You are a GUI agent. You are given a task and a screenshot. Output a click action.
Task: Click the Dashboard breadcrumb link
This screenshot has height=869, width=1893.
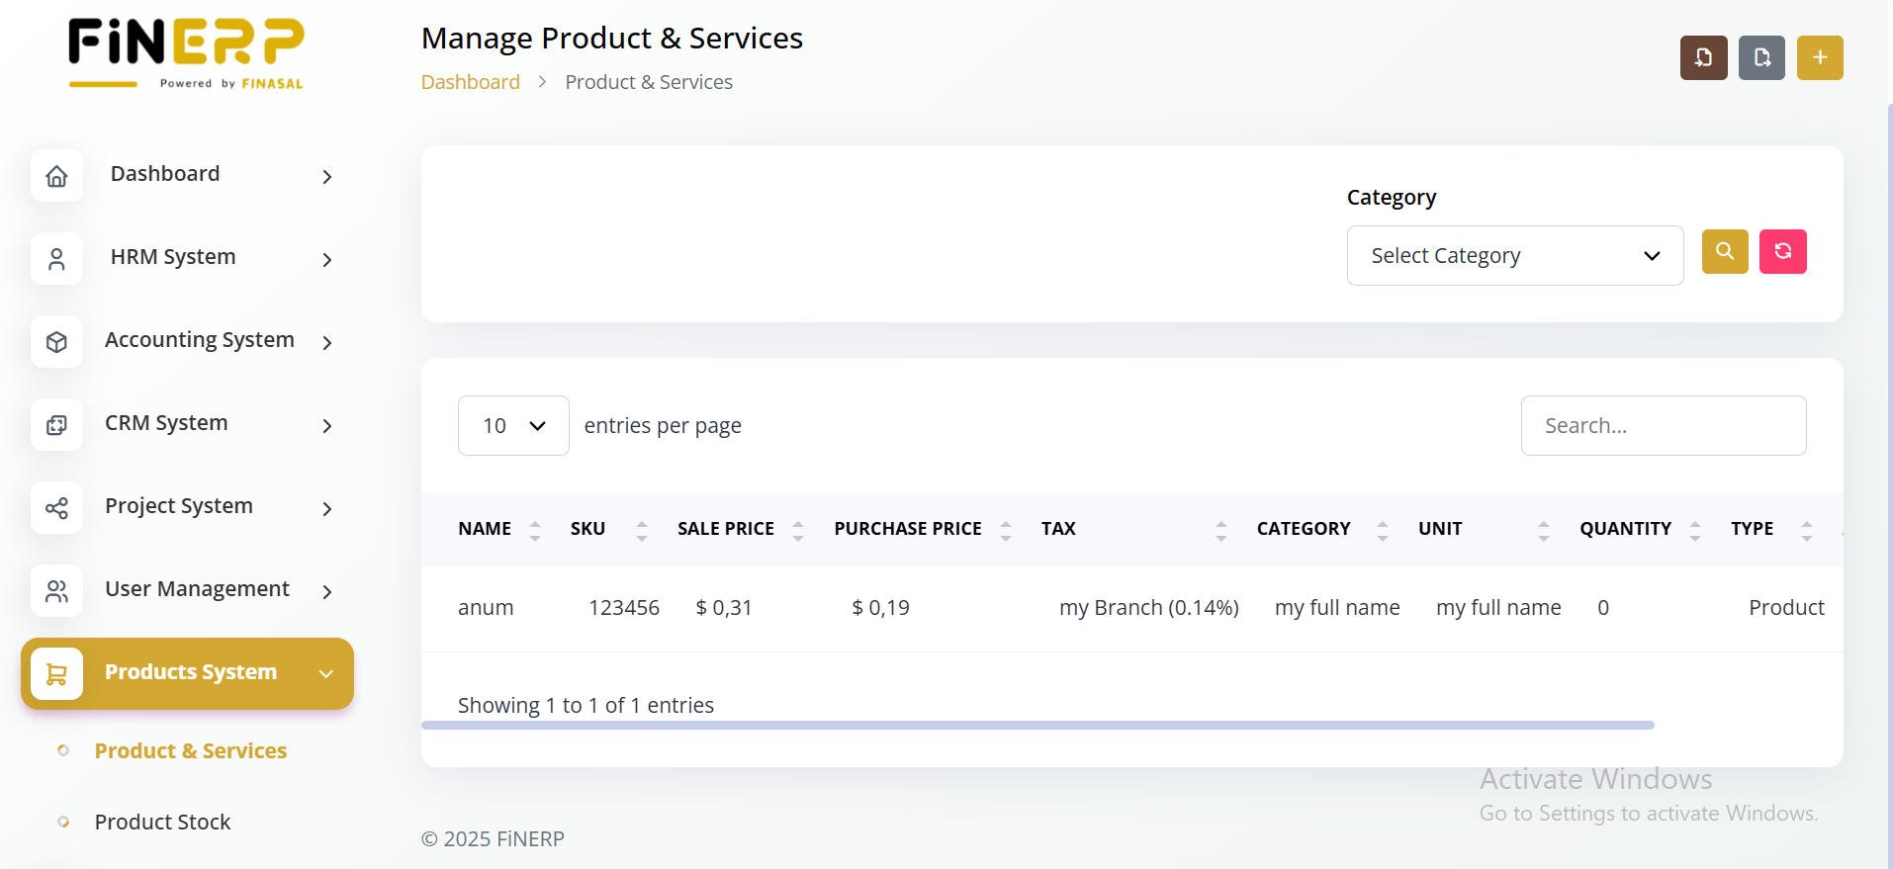click(470, 82)
